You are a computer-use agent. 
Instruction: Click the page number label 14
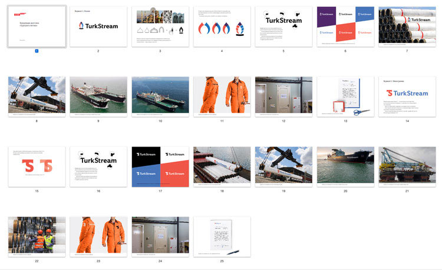tap(407, 121)
